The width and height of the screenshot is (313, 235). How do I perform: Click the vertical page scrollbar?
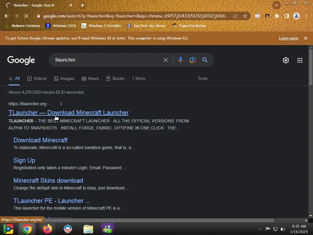[311, 67]
